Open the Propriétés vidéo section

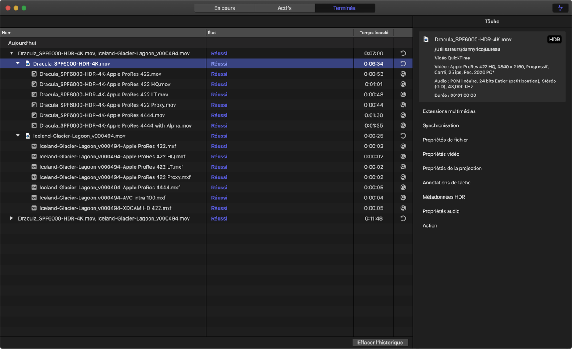[441, 154]
